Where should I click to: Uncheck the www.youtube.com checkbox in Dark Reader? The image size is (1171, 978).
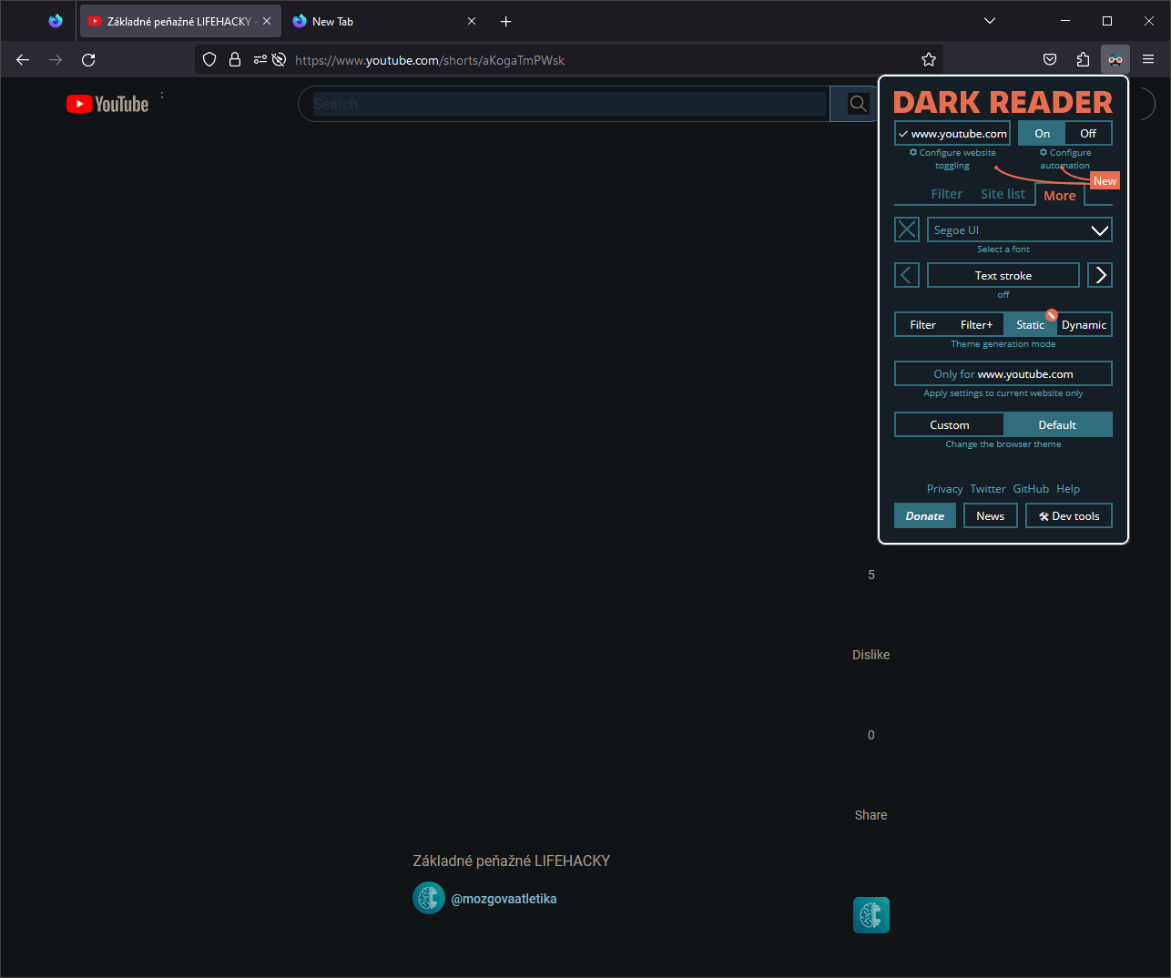[902, 133]
